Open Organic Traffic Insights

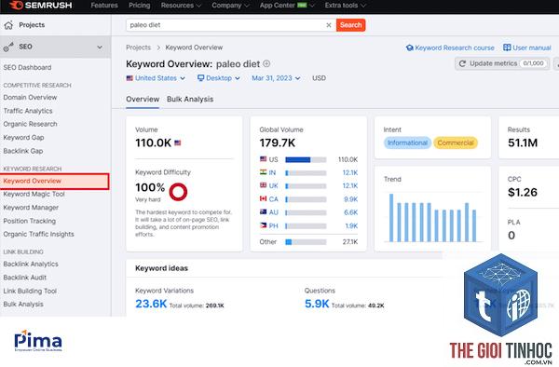[x=39, y=234]
